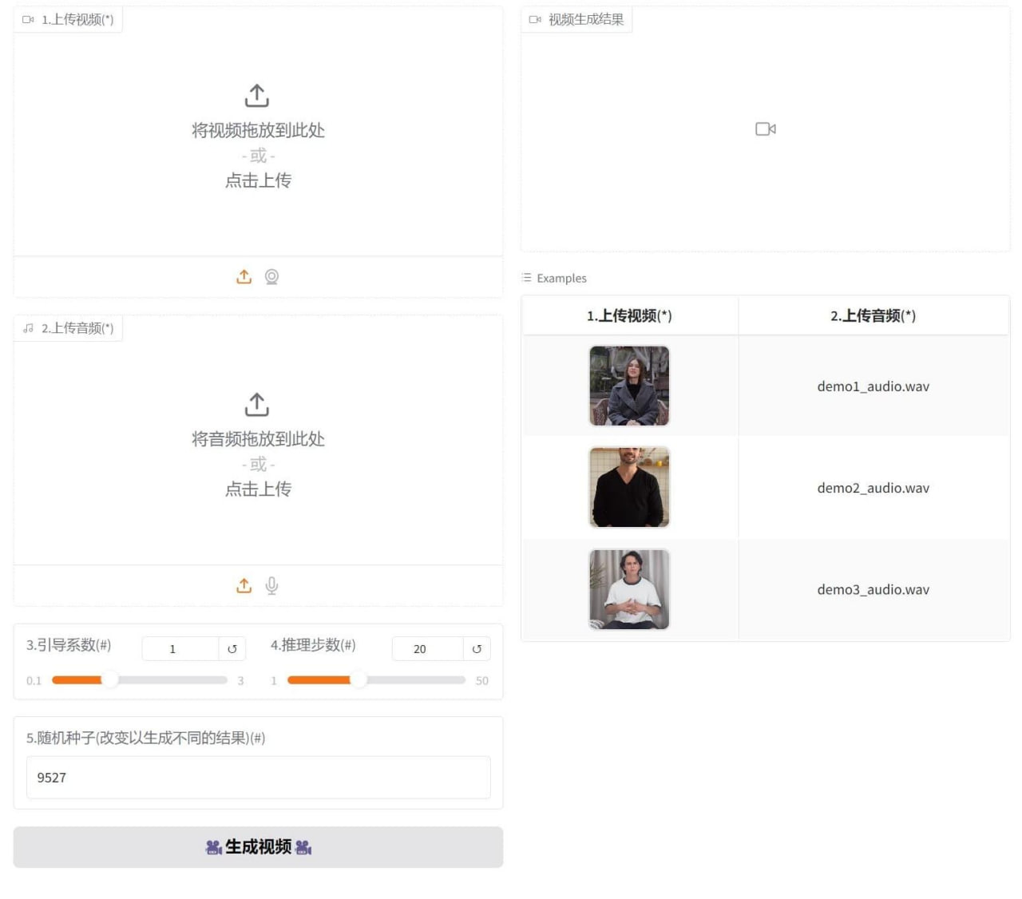
Task: Click the upload arrow inside the audio drop zone
Action: pos(256,404)
